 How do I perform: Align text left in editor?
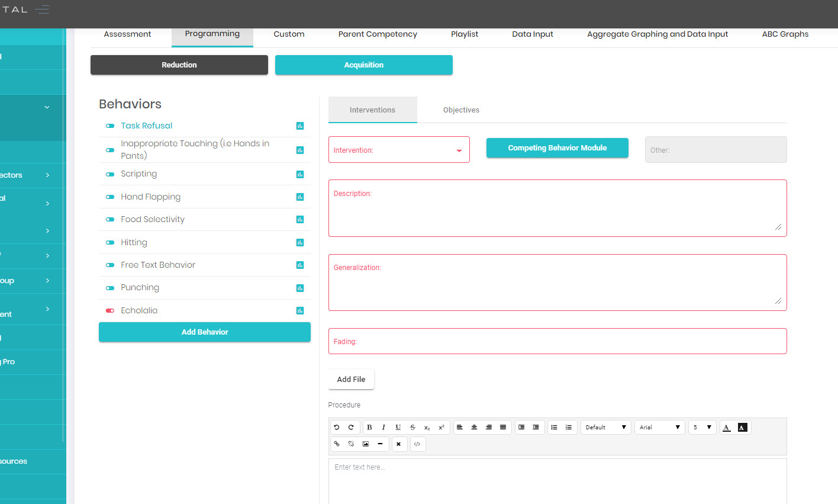(x=460, y=427)
